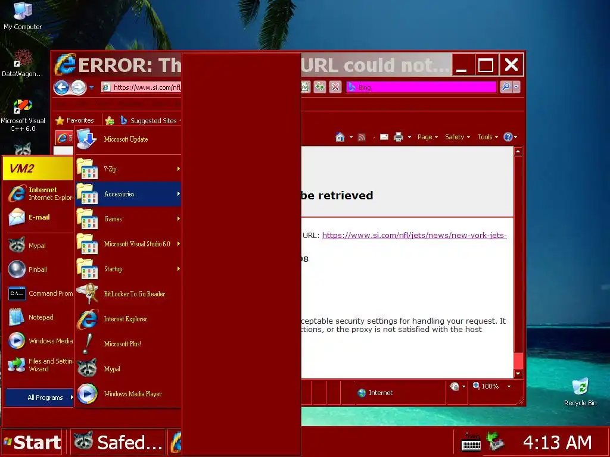The height and width of the screenshot is (457, 610).
Task: Open the Recycle Bin
Action: click(580, 392)
